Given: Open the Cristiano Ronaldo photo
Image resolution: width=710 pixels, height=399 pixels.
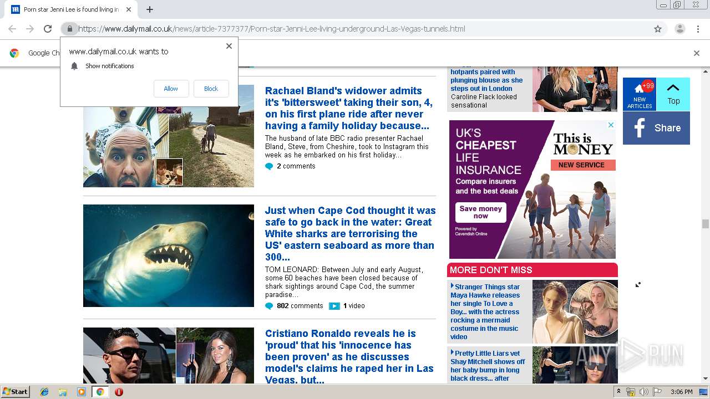Looking at the screenshot, I should tap(169, 355).
